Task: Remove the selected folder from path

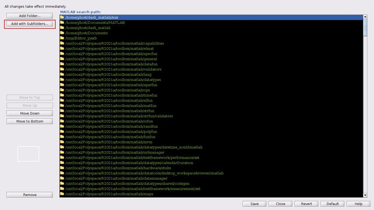Action: [30, 195]
